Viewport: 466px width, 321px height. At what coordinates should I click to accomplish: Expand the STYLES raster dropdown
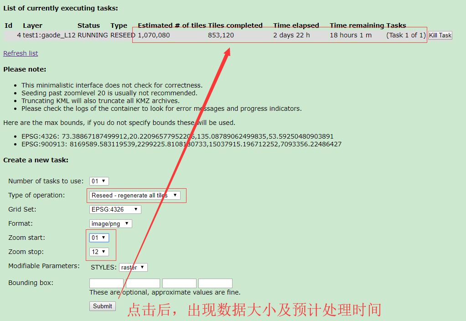click(x=133, y=267)
